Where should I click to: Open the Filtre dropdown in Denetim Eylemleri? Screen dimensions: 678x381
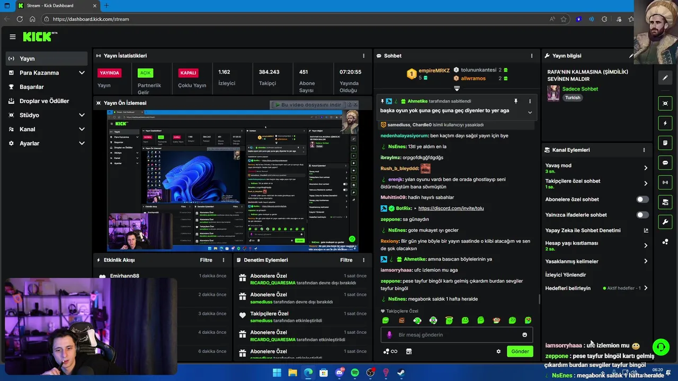346,260
